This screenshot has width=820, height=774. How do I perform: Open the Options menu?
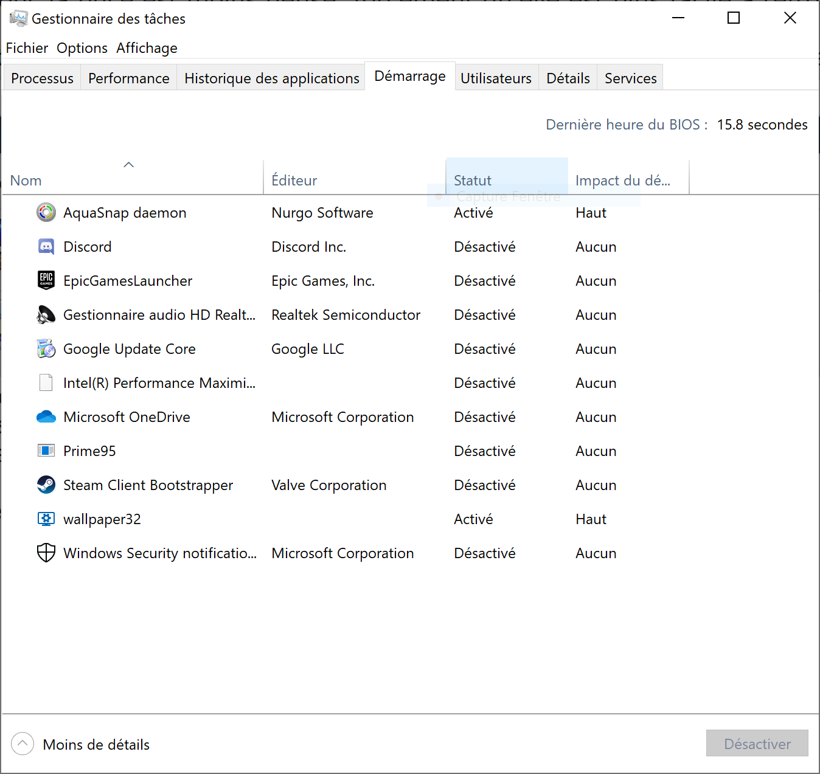(x=82, y=48)
